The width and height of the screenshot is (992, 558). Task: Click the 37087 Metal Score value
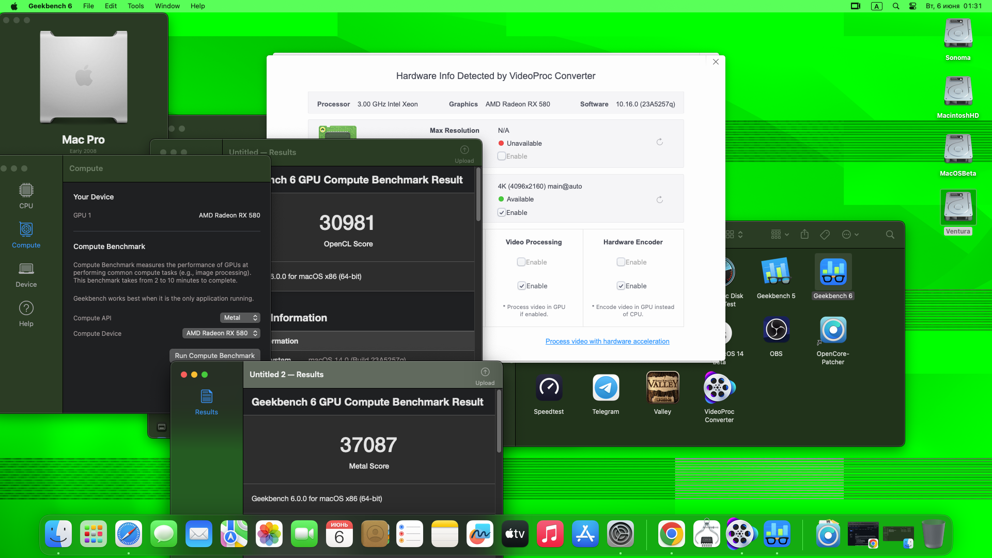pyautogui.click(x=368, y=445)
